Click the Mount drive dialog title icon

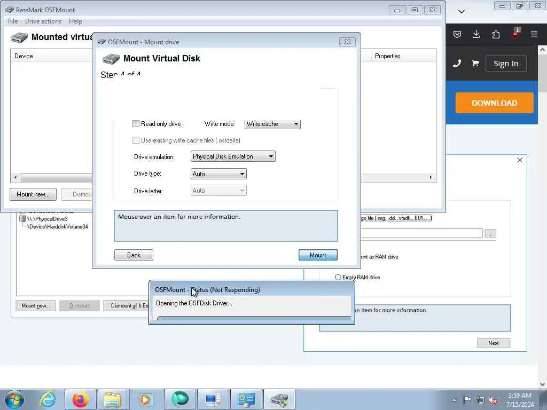click(x=101, y=42)
